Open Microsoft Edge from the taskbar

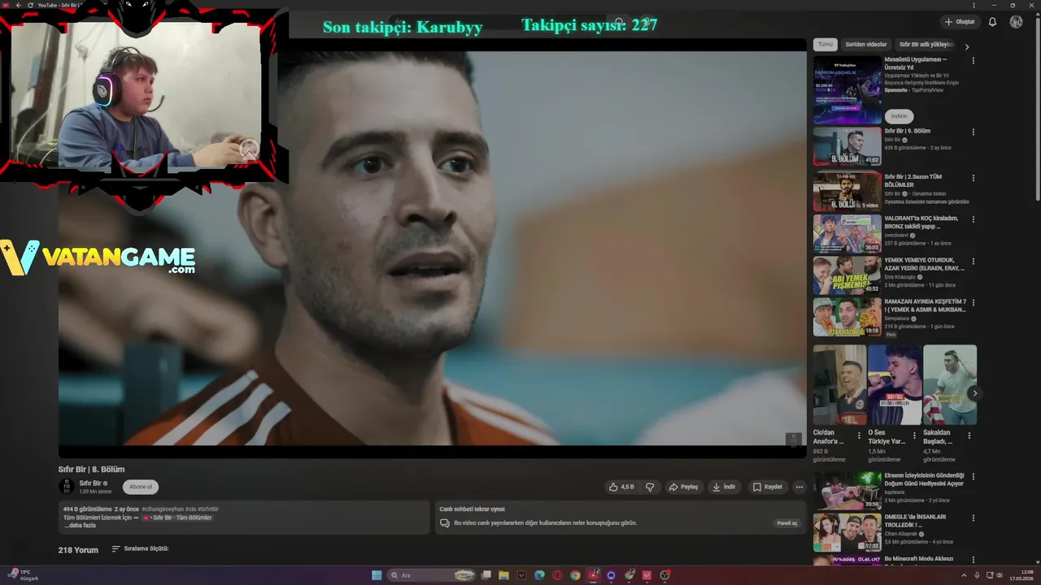(x=539, y=575)
